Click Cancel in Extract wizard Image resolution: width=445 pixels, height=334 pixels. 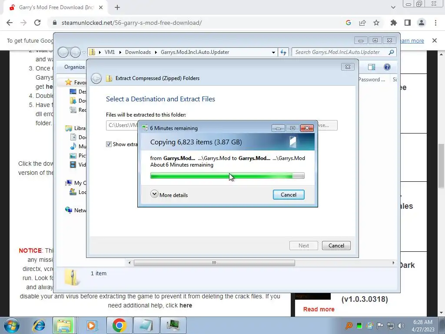coord(336,246)
